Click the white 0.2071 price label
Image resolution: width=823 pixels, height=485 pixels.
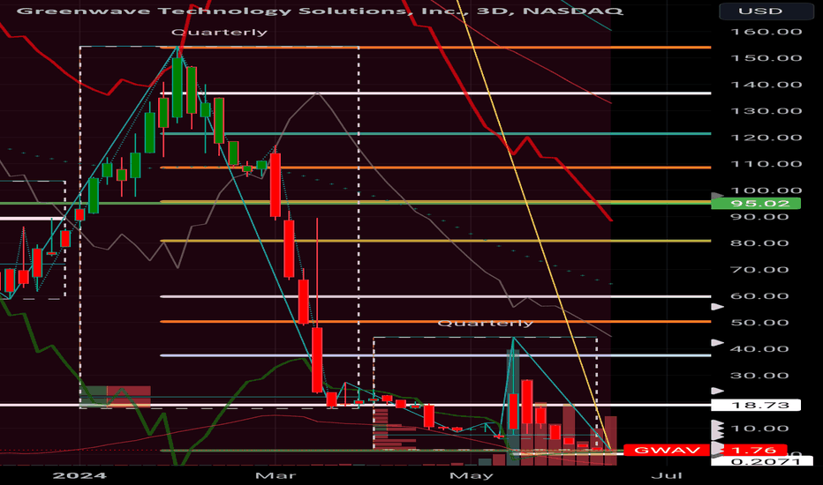[x=761, y=461]
